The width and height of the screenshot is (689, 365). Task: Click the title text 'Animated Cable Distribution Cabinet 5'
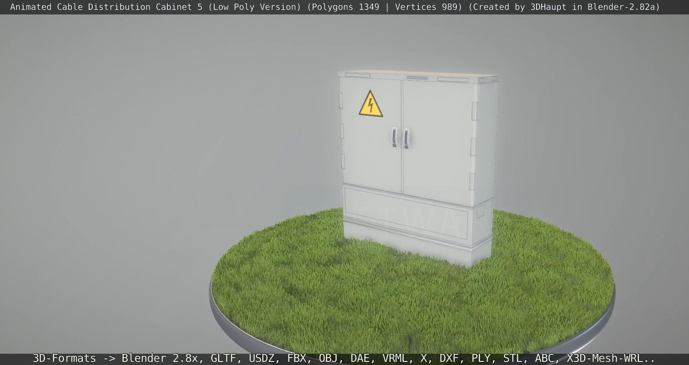pos(106,7)
